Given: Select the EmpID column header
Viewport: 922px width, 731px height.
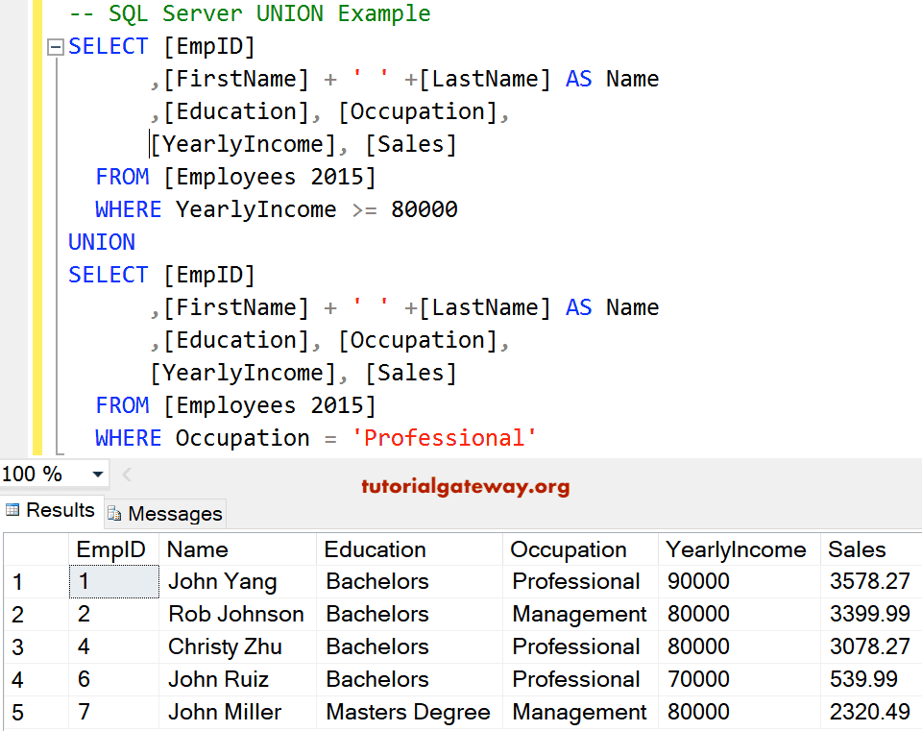Looking at the screenshot, I should click(x=113, y=549).
